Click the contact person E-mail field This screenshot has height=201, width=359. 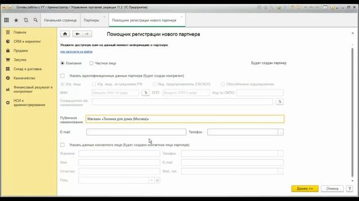(x=232, y=162)
